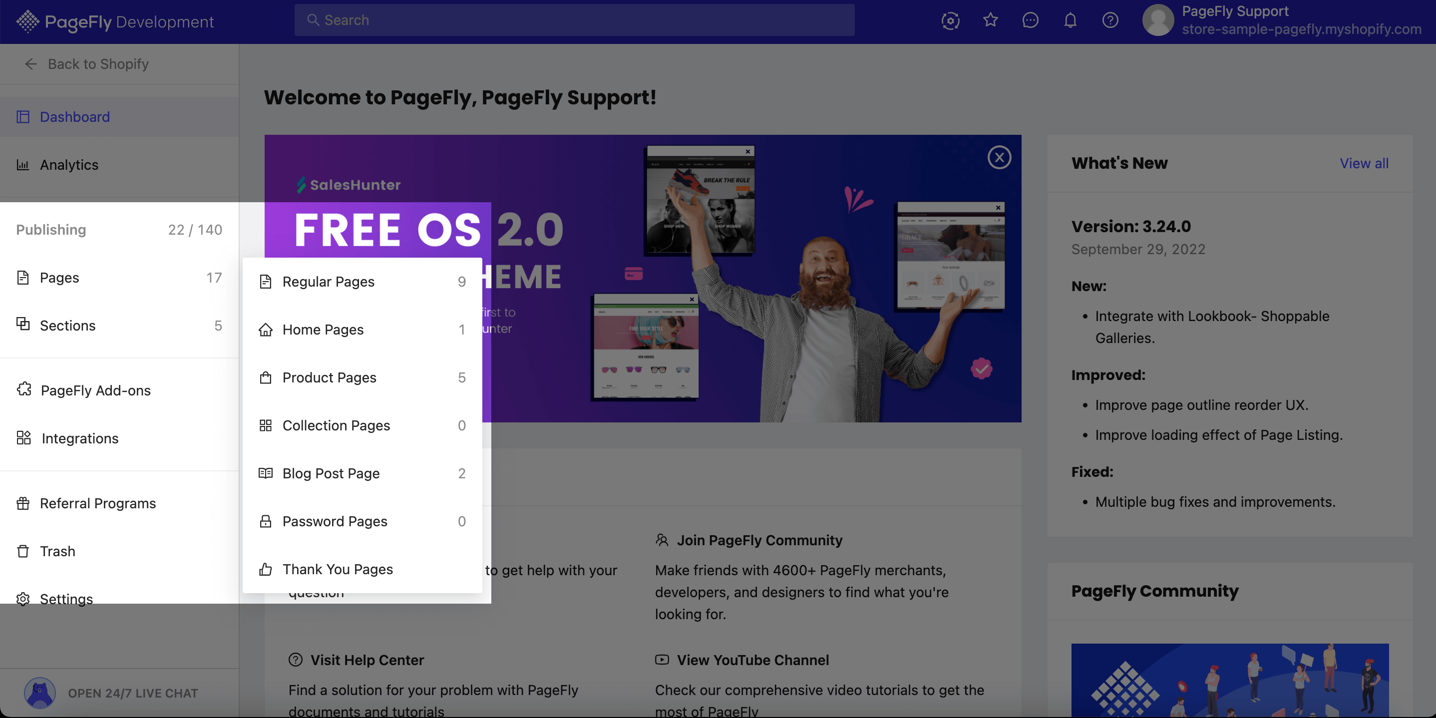This screenshot has width=1436, height=718.
Task: Open the chat bubble icon in header
Action: coord(1030,20)
